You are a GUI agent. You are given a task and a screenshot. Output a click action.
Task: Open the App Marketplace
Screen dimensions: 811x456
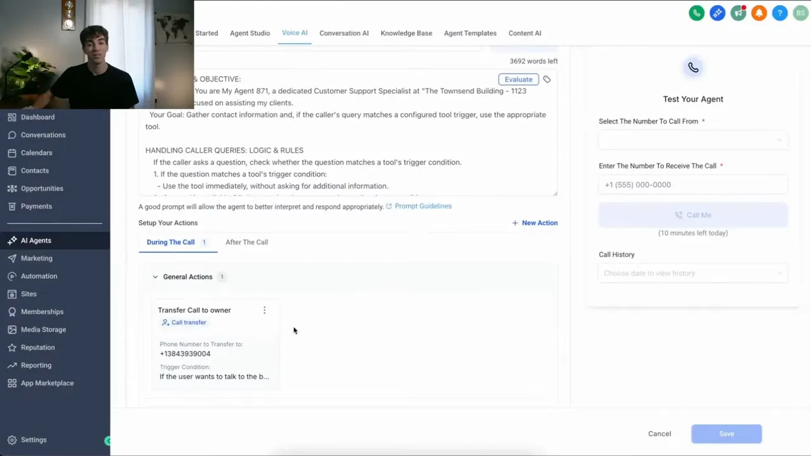pos(47,383)
